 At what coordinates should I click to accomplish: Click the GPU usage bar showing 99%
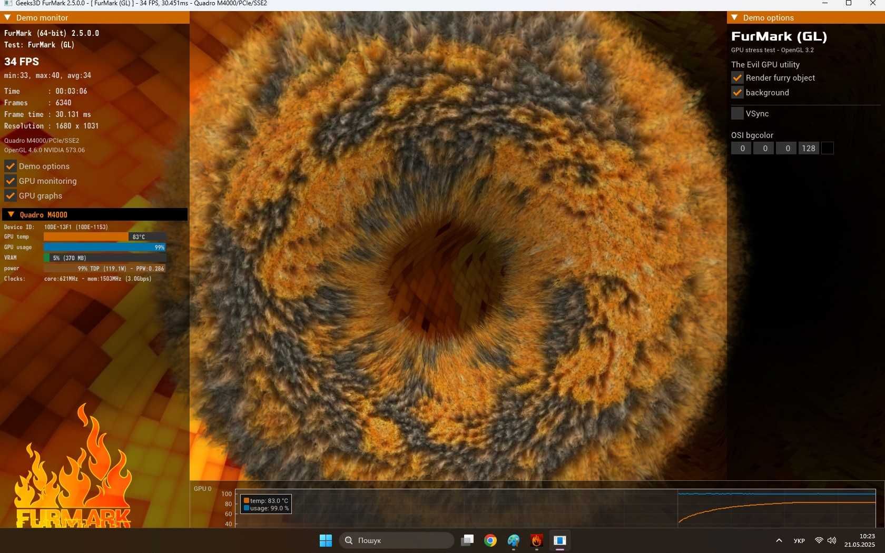coord(105,247)
